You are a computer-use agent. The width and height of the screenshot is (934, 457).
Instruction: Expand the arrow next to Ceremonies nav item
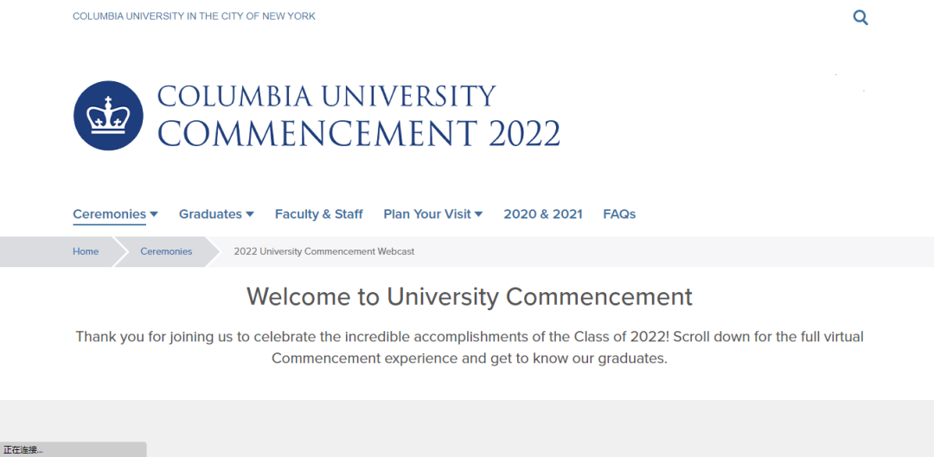[154, 214]
